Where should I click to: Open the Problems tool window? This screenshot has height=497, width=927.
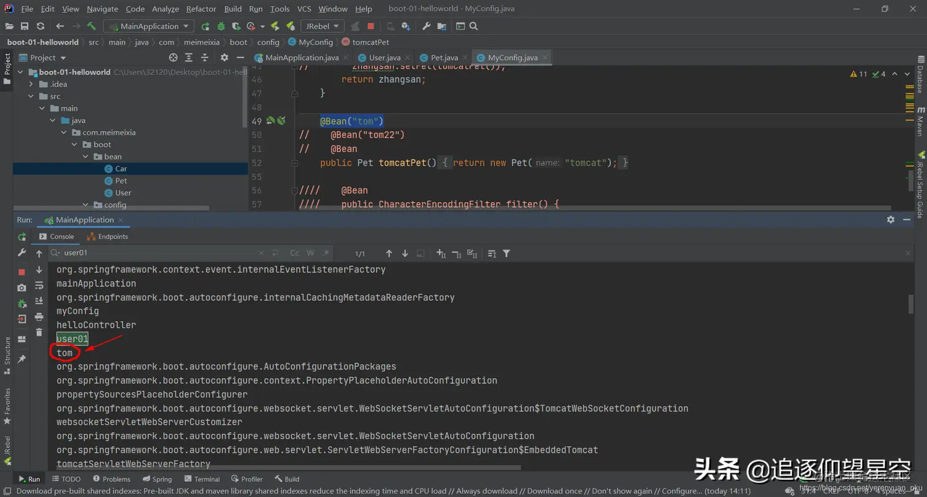tap(111, 479)
